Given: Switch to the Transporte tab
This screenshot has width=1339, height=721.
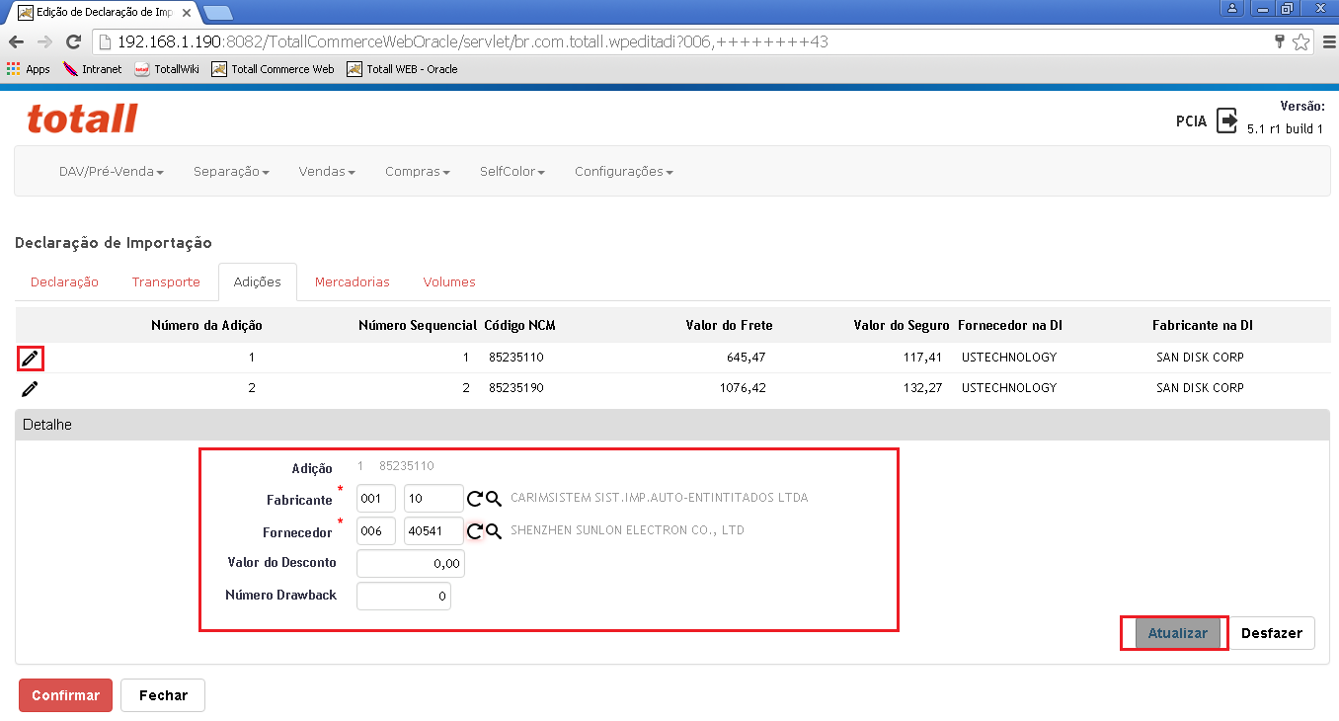Looking at the screenshot, I should point(166,282).
